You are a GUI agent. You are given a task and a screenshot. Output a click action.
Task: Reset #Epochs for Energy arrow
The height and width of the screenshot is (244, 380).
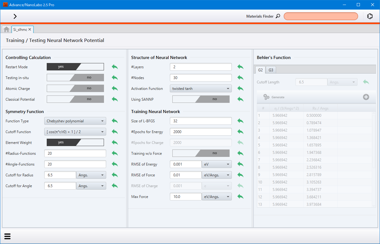point(240,132)
